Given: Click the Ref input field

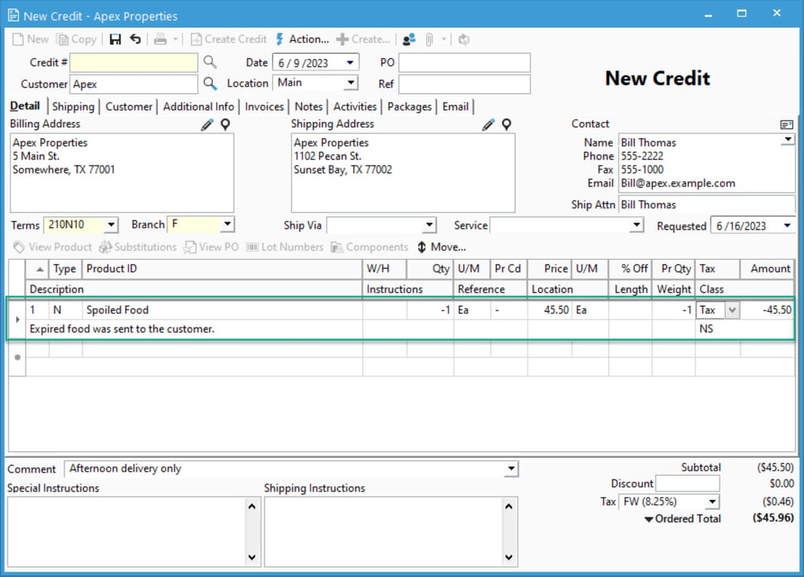Looking at the screenshot, I should tap(465, 84).
